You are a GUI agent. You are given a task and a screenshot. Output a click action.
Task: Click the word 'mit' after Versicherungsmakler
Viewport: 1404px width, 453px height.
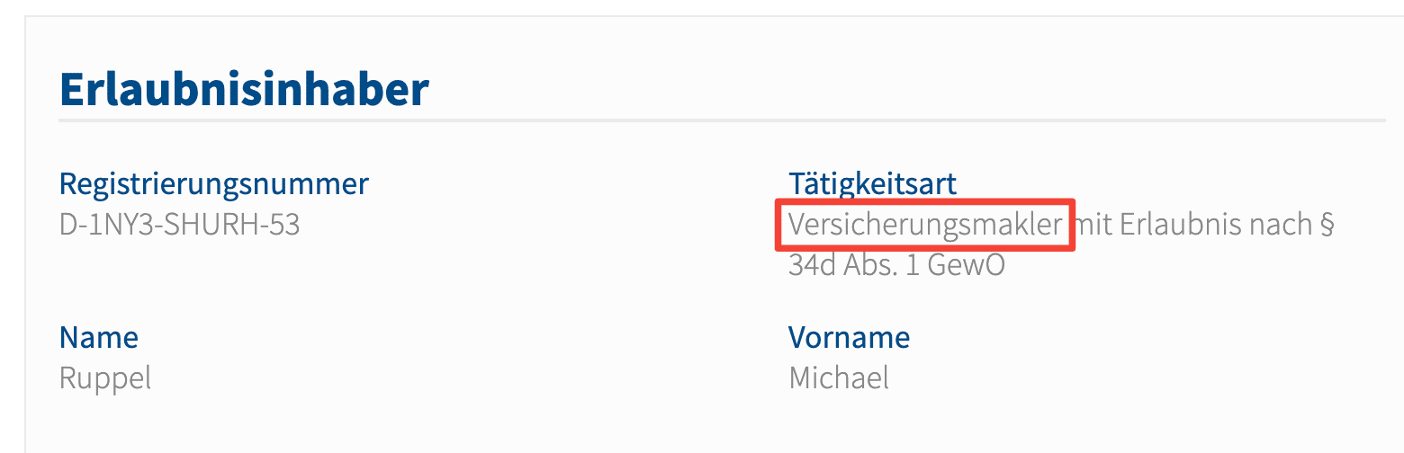point(1094,225)
